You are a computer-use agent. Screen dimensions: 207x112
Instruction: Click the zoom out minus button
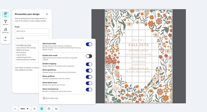(15, 109)
